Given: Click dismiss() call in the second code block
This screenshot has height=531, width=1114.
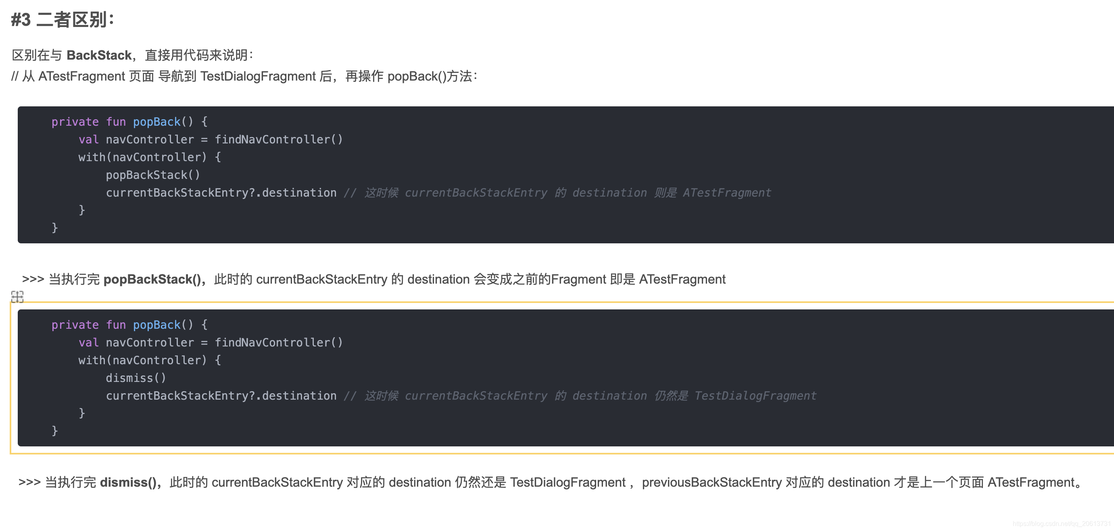Looking at the screenshot, I should 136,378.
